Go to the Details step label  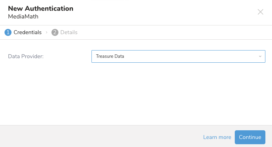pyautogui.click(x=69, y=32)
